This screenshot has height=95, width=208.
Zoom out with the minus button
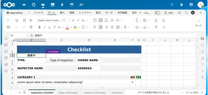(183, 92)
